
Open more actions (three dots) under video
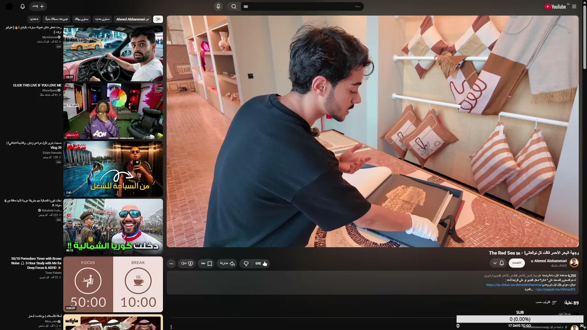pyautogui.click(x=171, y=264)
